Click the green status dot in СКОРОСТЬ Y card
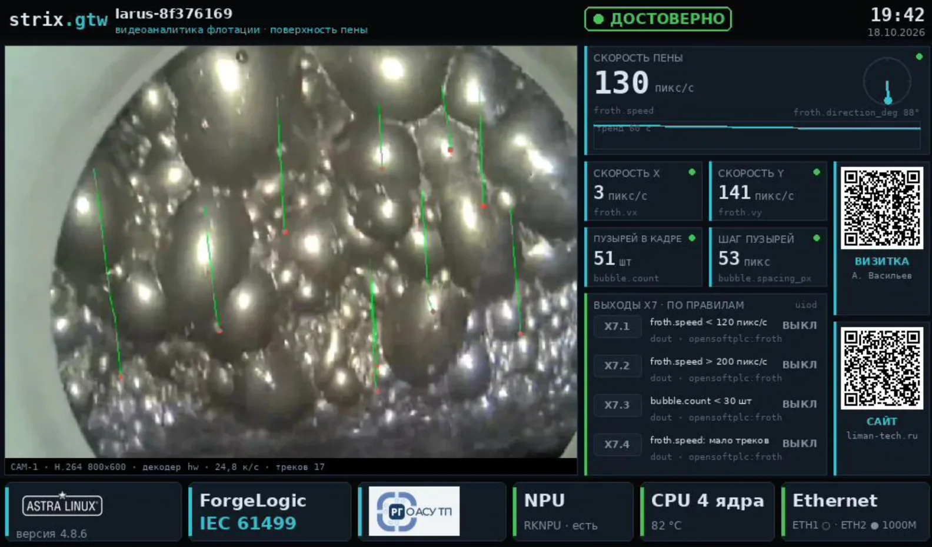The image size is (932, 547). (817, 172)
